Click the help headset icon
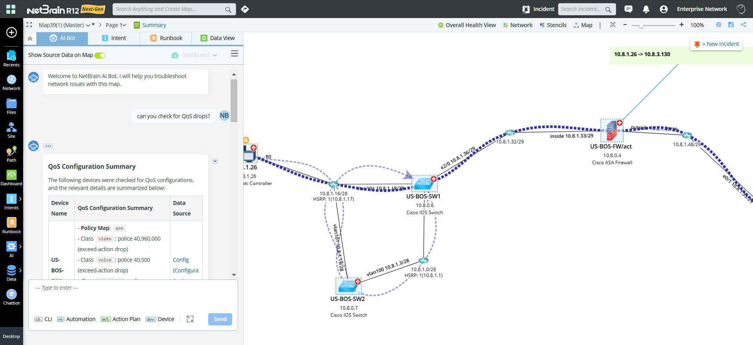Viewport: 753px width, 345px height. [x=741, y=9]
